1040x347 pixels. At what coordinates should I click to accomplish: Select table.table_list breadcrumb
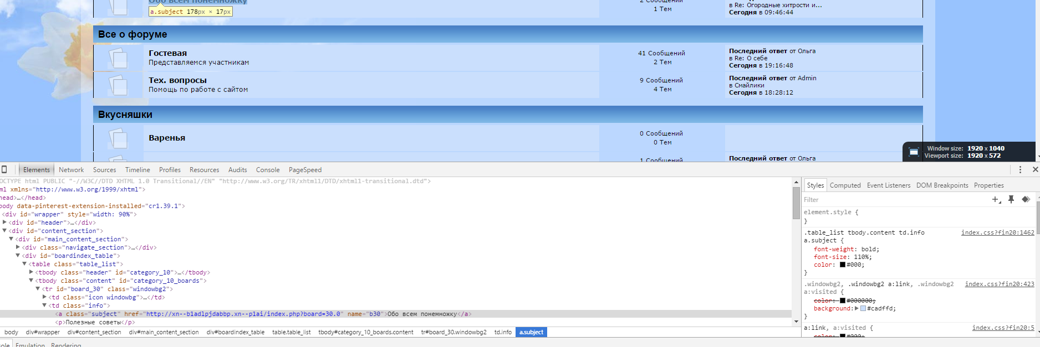pos(292,332)
